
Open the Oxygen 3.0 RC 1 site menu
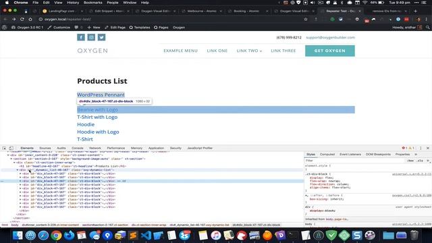coord(27,27)
